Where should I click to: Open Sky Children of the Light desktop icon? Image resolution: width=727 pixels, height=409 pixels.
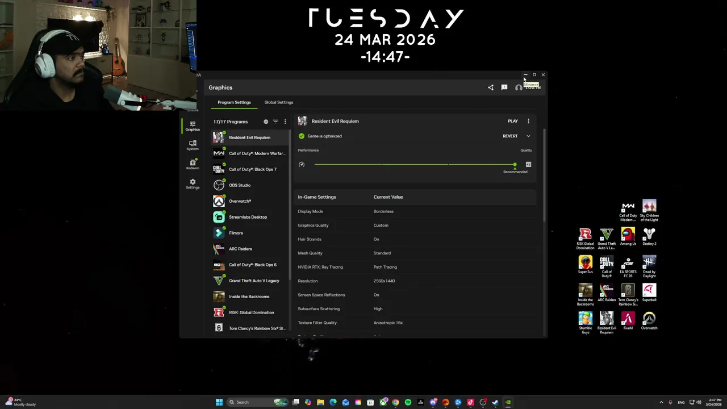(649, 211)
